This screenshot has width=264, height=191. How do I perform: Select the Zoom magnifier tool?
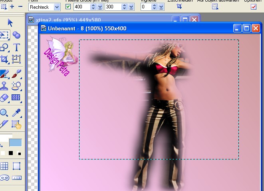point(4,113)
